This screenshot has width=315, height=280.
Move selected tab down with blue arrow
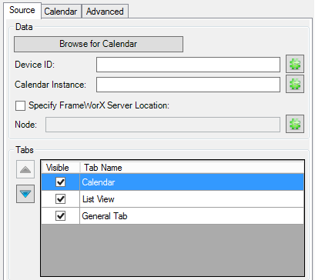(25, 194)
